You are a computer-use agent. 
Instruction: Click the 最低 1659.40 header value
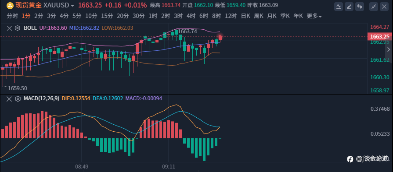[231, 5]
